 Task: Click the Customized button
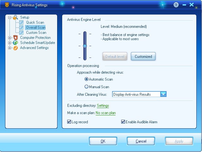click(143, 56)
